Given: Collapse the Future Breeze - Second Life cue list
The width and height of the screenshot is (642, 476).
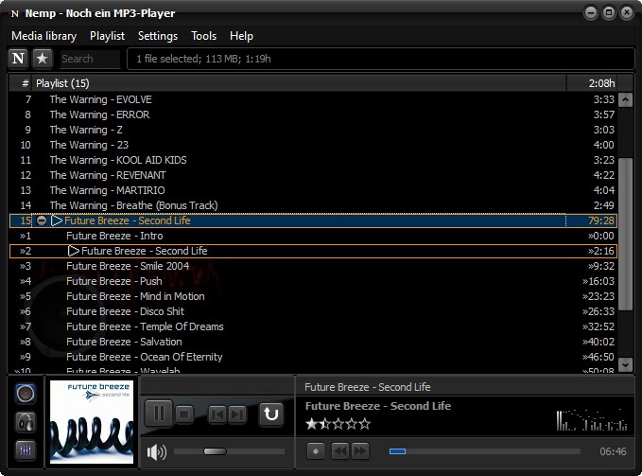Looking at the screenshot, I should [x=41, y=220].
